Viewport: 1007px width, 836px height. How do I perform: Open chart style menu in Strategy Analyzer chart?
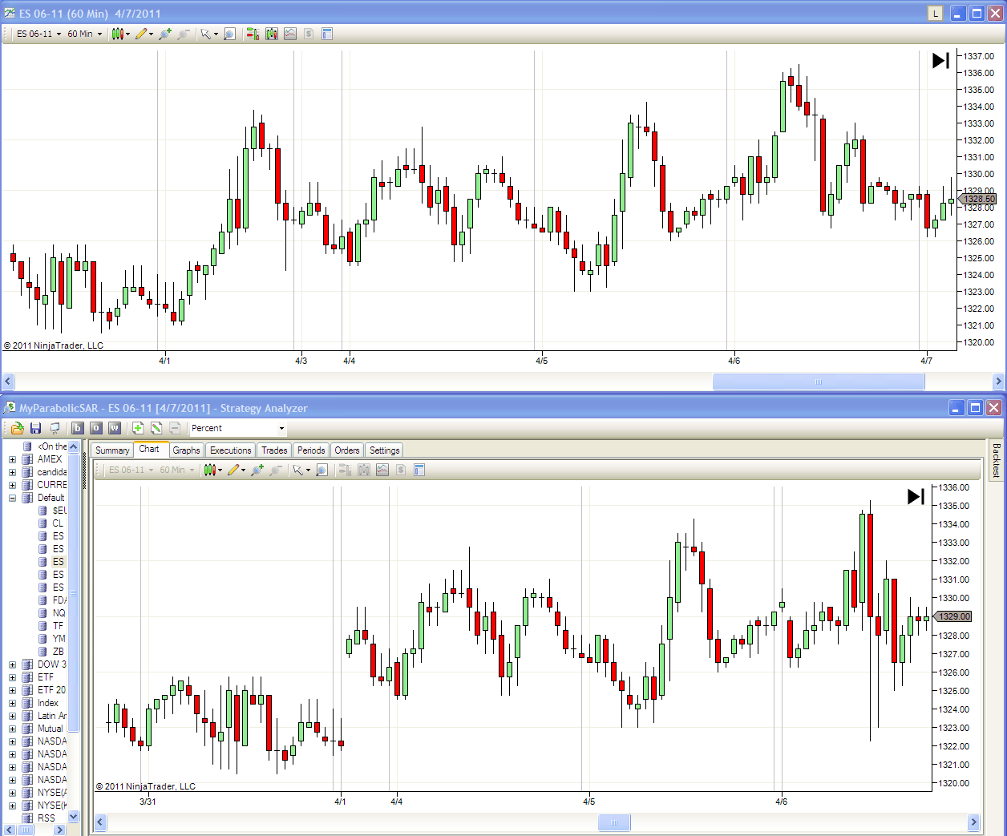212,470
